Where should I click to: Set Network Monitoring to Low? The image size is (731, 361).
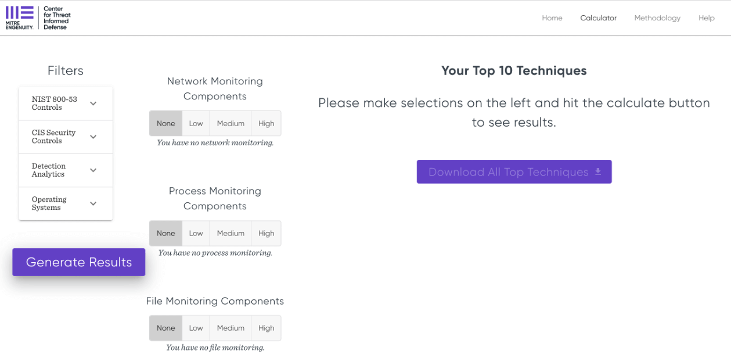[x=196, y=123]
